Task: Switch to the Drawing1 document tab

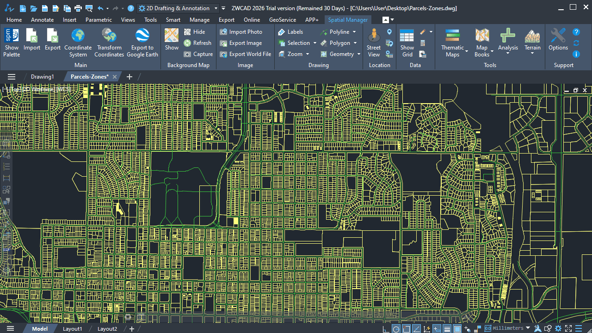Action: 43,77
